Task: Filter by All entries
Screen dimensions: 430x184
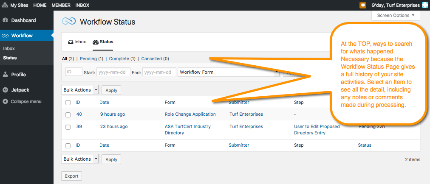Action: point(65,59)
